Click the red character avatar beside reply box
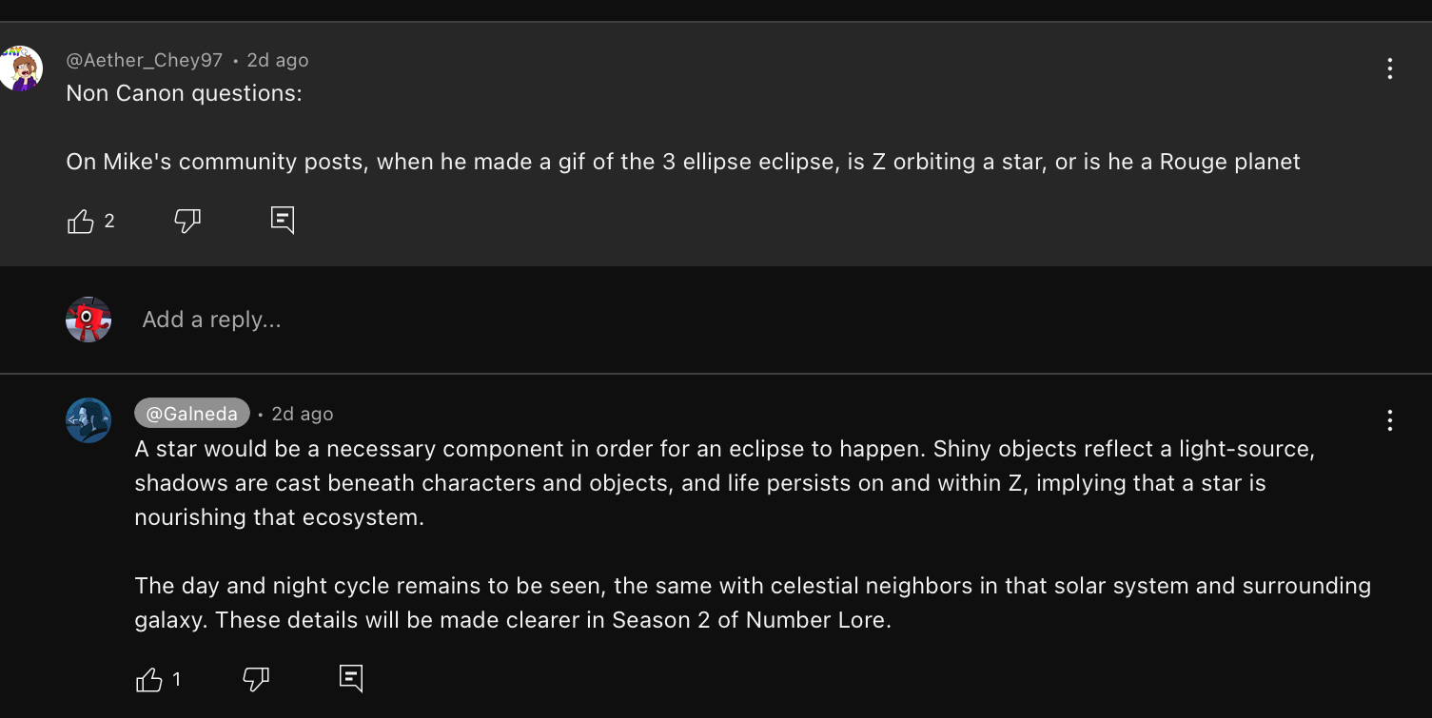Screen dimensions: 1432x718 click(88, 320)
